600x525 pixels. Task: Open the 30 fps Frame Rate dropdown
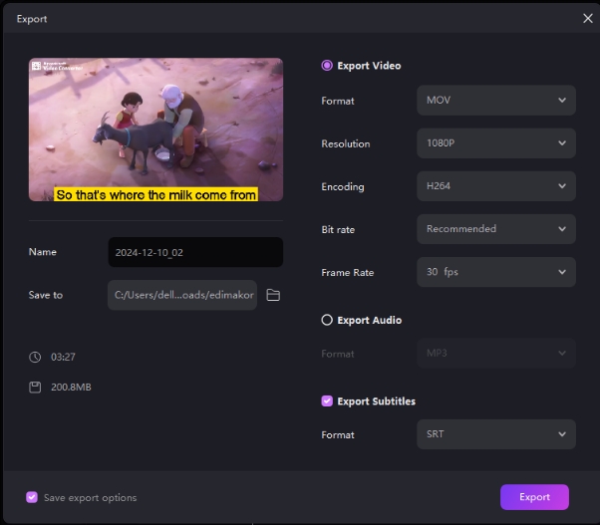click(x=495, y=272)
